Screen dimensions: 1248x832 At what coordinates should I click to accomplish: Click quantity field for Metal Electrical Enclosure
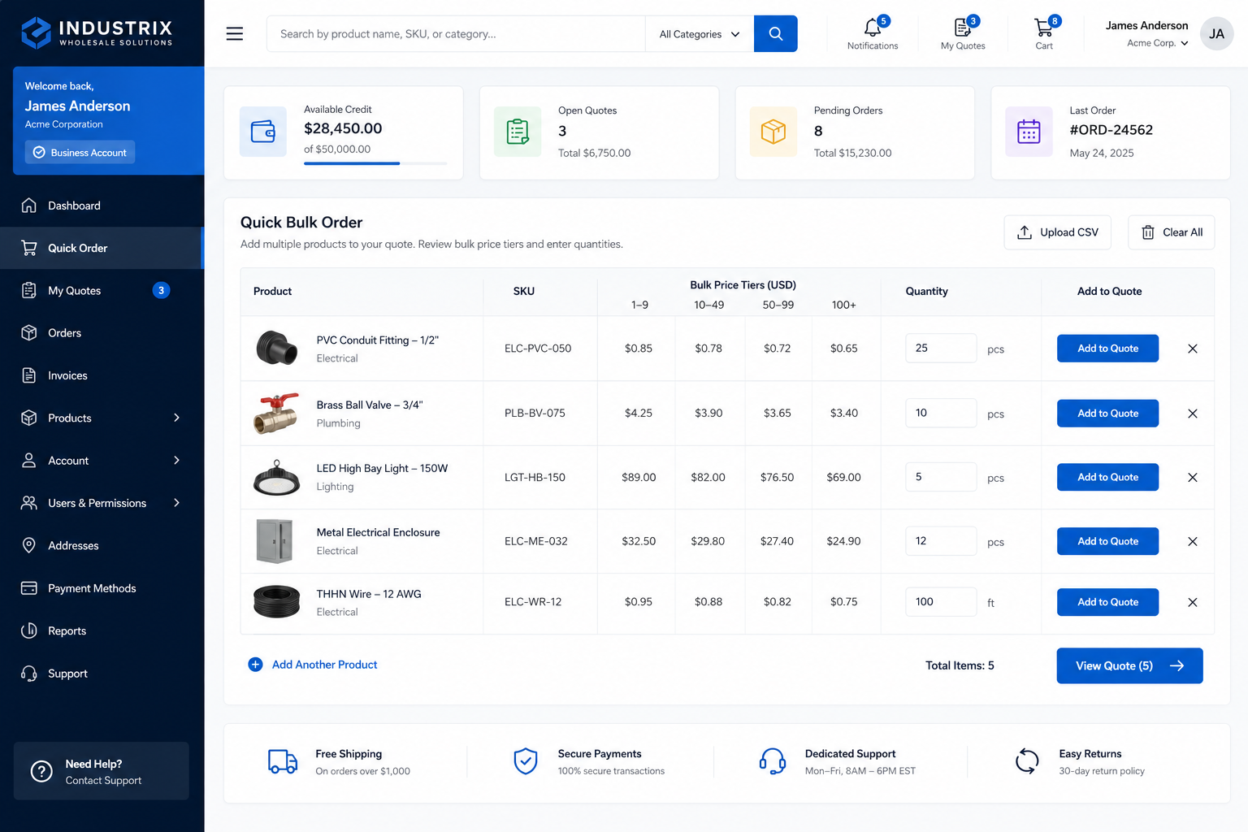coord(941,541)
